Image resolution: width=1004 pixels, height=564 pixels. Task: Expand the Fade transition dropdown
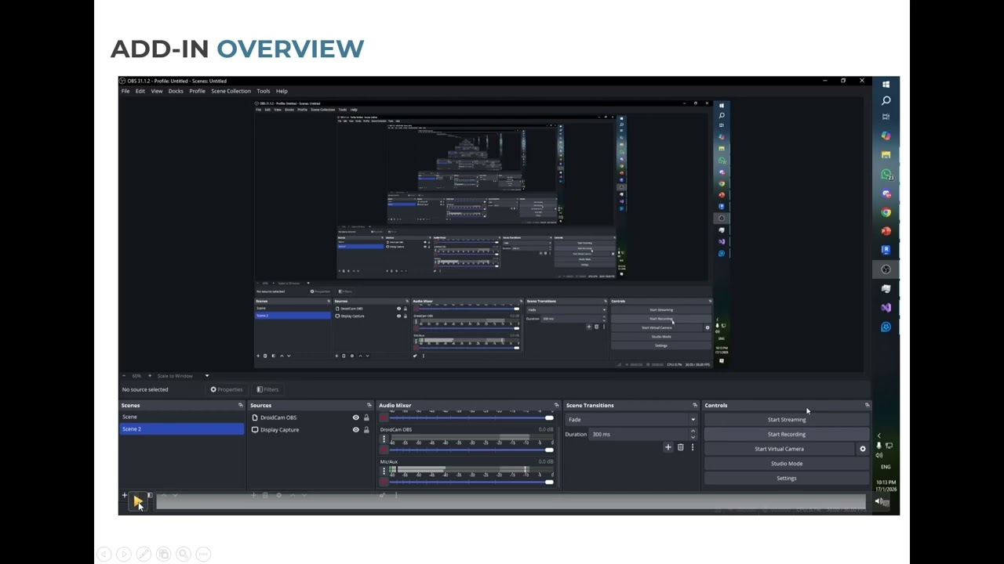click(x=693, y=420)
